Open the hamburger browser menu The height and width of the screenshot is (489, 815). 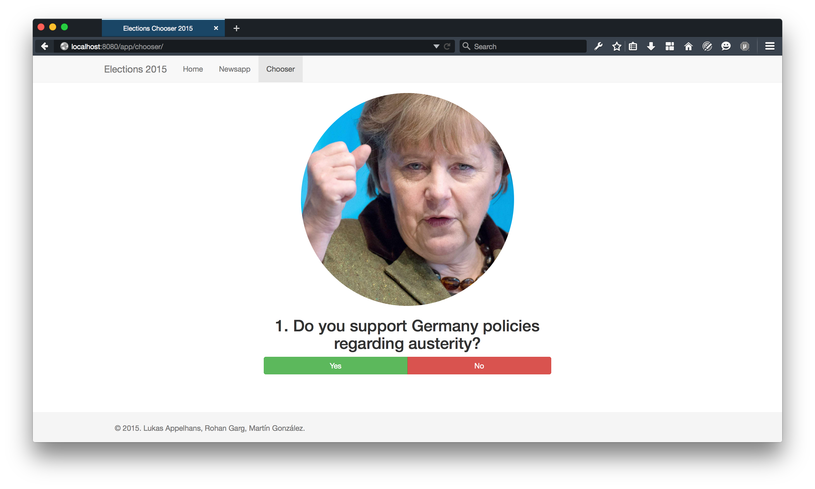coord(770,47)
